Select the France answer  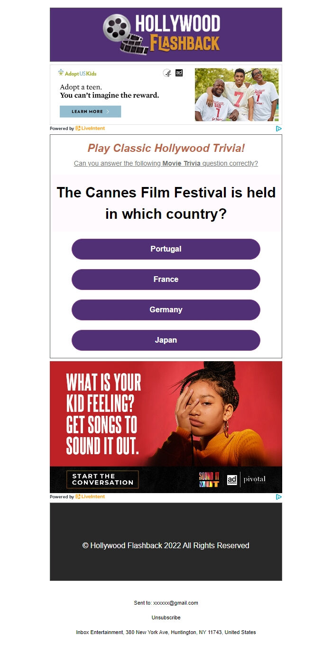[166, 280]
